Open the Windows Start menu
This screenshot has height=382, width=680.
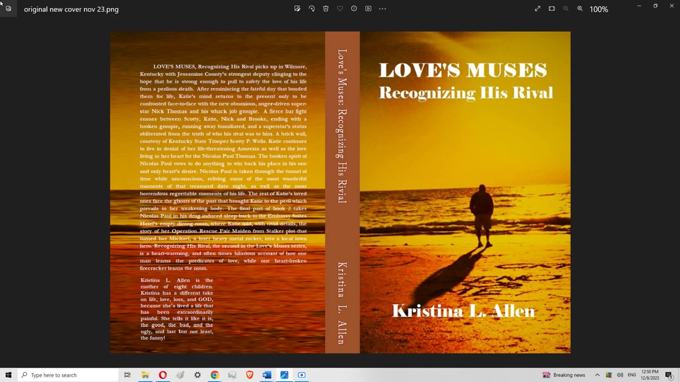pos(8,375)
